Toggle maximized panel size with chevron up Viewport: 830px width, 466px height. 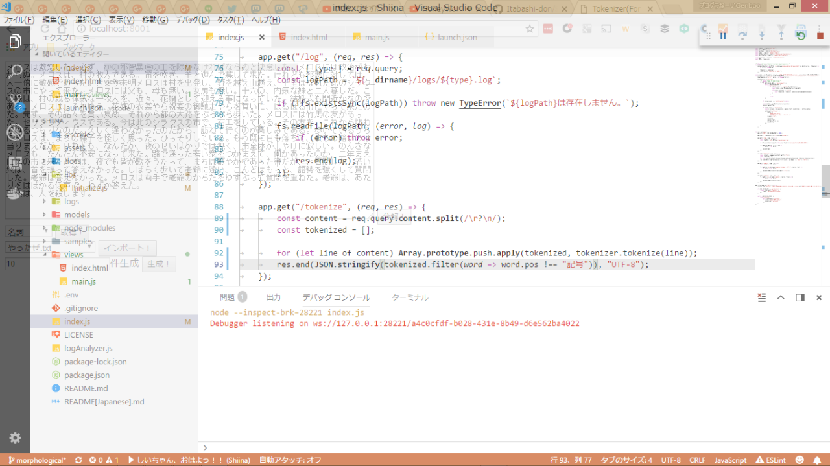(781, 297)
